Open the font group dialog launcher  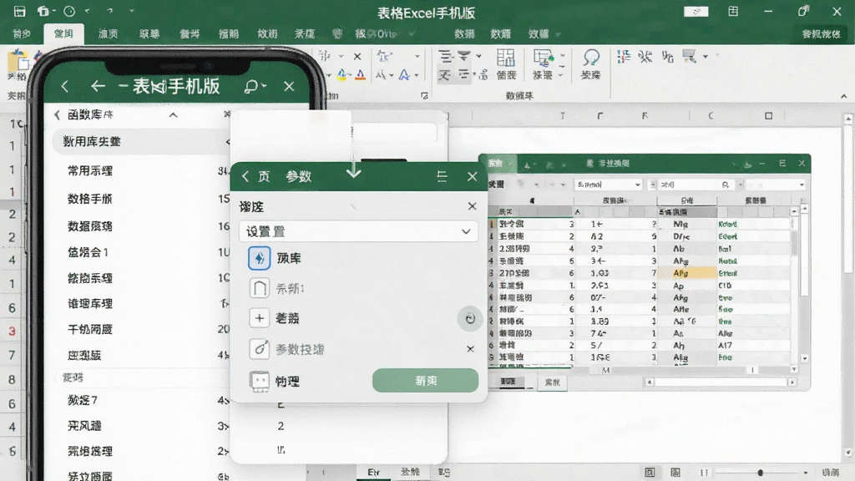[x=424, y=95]
